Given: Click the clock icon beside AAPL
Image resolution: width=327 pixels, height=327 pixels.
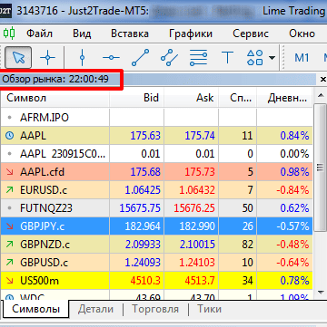Looking at the screenshot, I should click(10, 136).
